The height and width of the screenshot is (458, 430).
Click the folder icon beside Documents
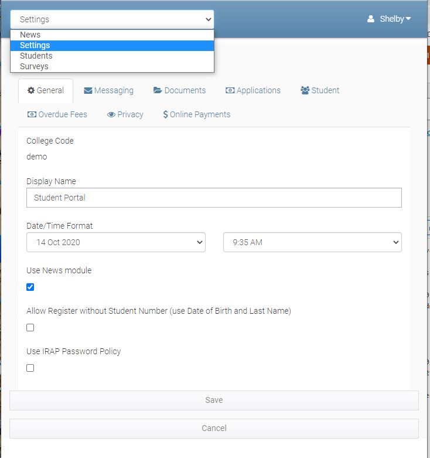point(158,90)
